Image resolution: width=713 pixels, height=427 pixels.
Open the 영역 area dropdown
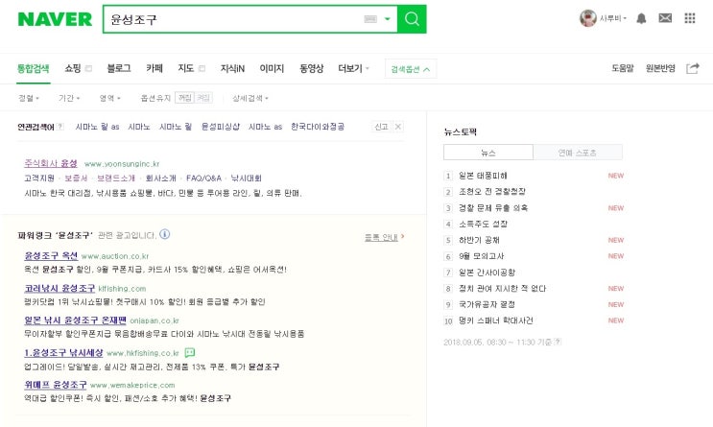coord(110,98)
